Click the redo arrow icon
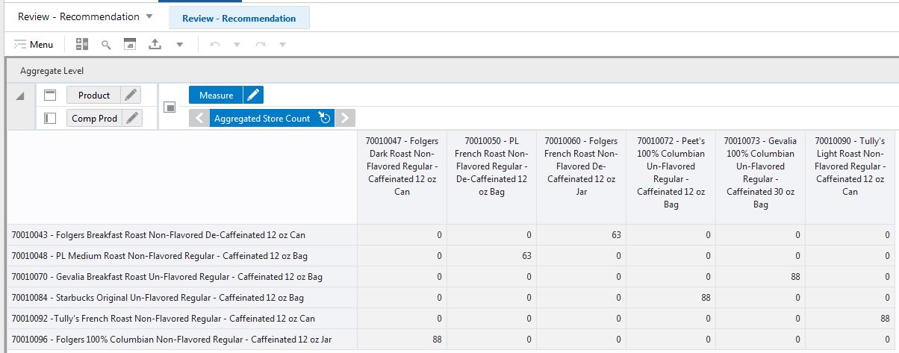This screenshot has height=353, width=899. [261, 45]
